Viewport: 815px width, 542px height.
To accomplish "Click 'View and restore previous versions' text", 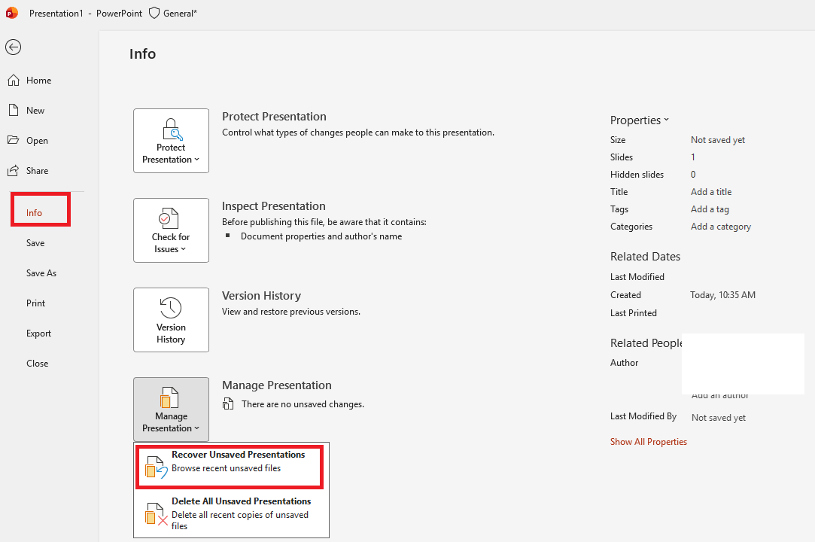I will [x=291, y=312].
